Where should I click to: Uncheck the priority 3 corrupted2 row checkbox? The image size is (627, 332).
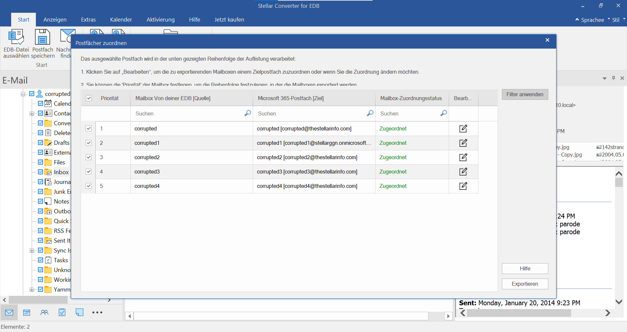[x=88, y=157]
